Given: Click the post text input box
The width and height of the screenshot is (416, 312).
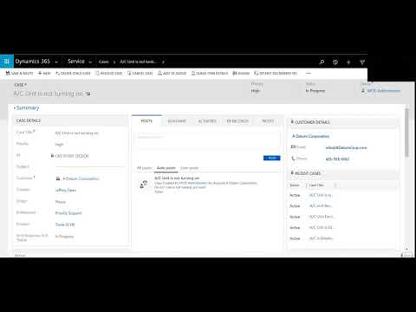Looking at the screenshot, I should [x=208, y=140].
